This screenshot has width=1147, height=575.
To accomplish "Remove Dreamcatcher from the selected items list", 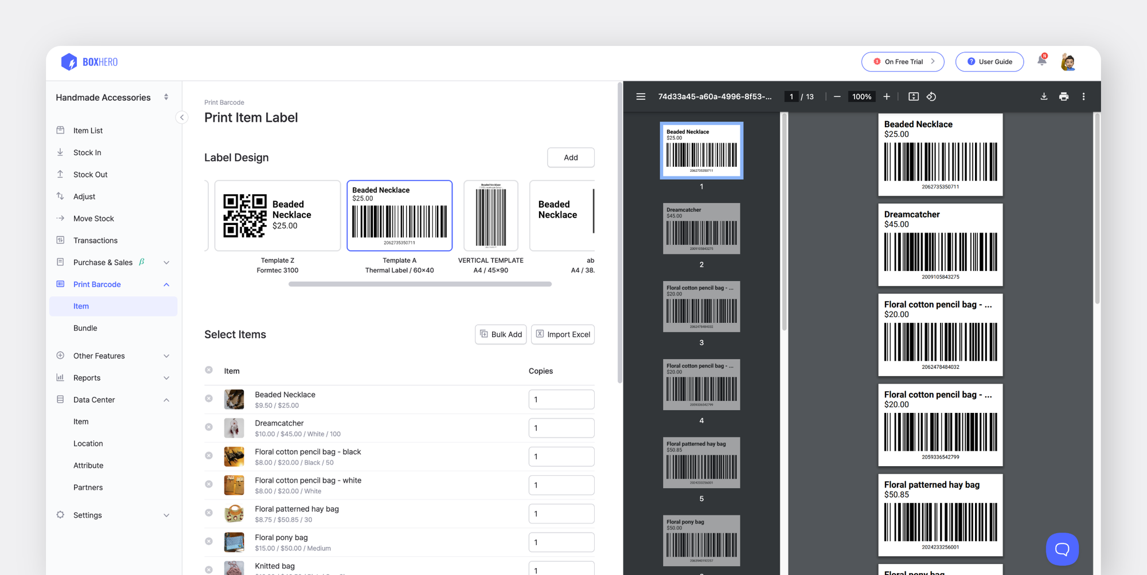I will (x=209, y=427).
